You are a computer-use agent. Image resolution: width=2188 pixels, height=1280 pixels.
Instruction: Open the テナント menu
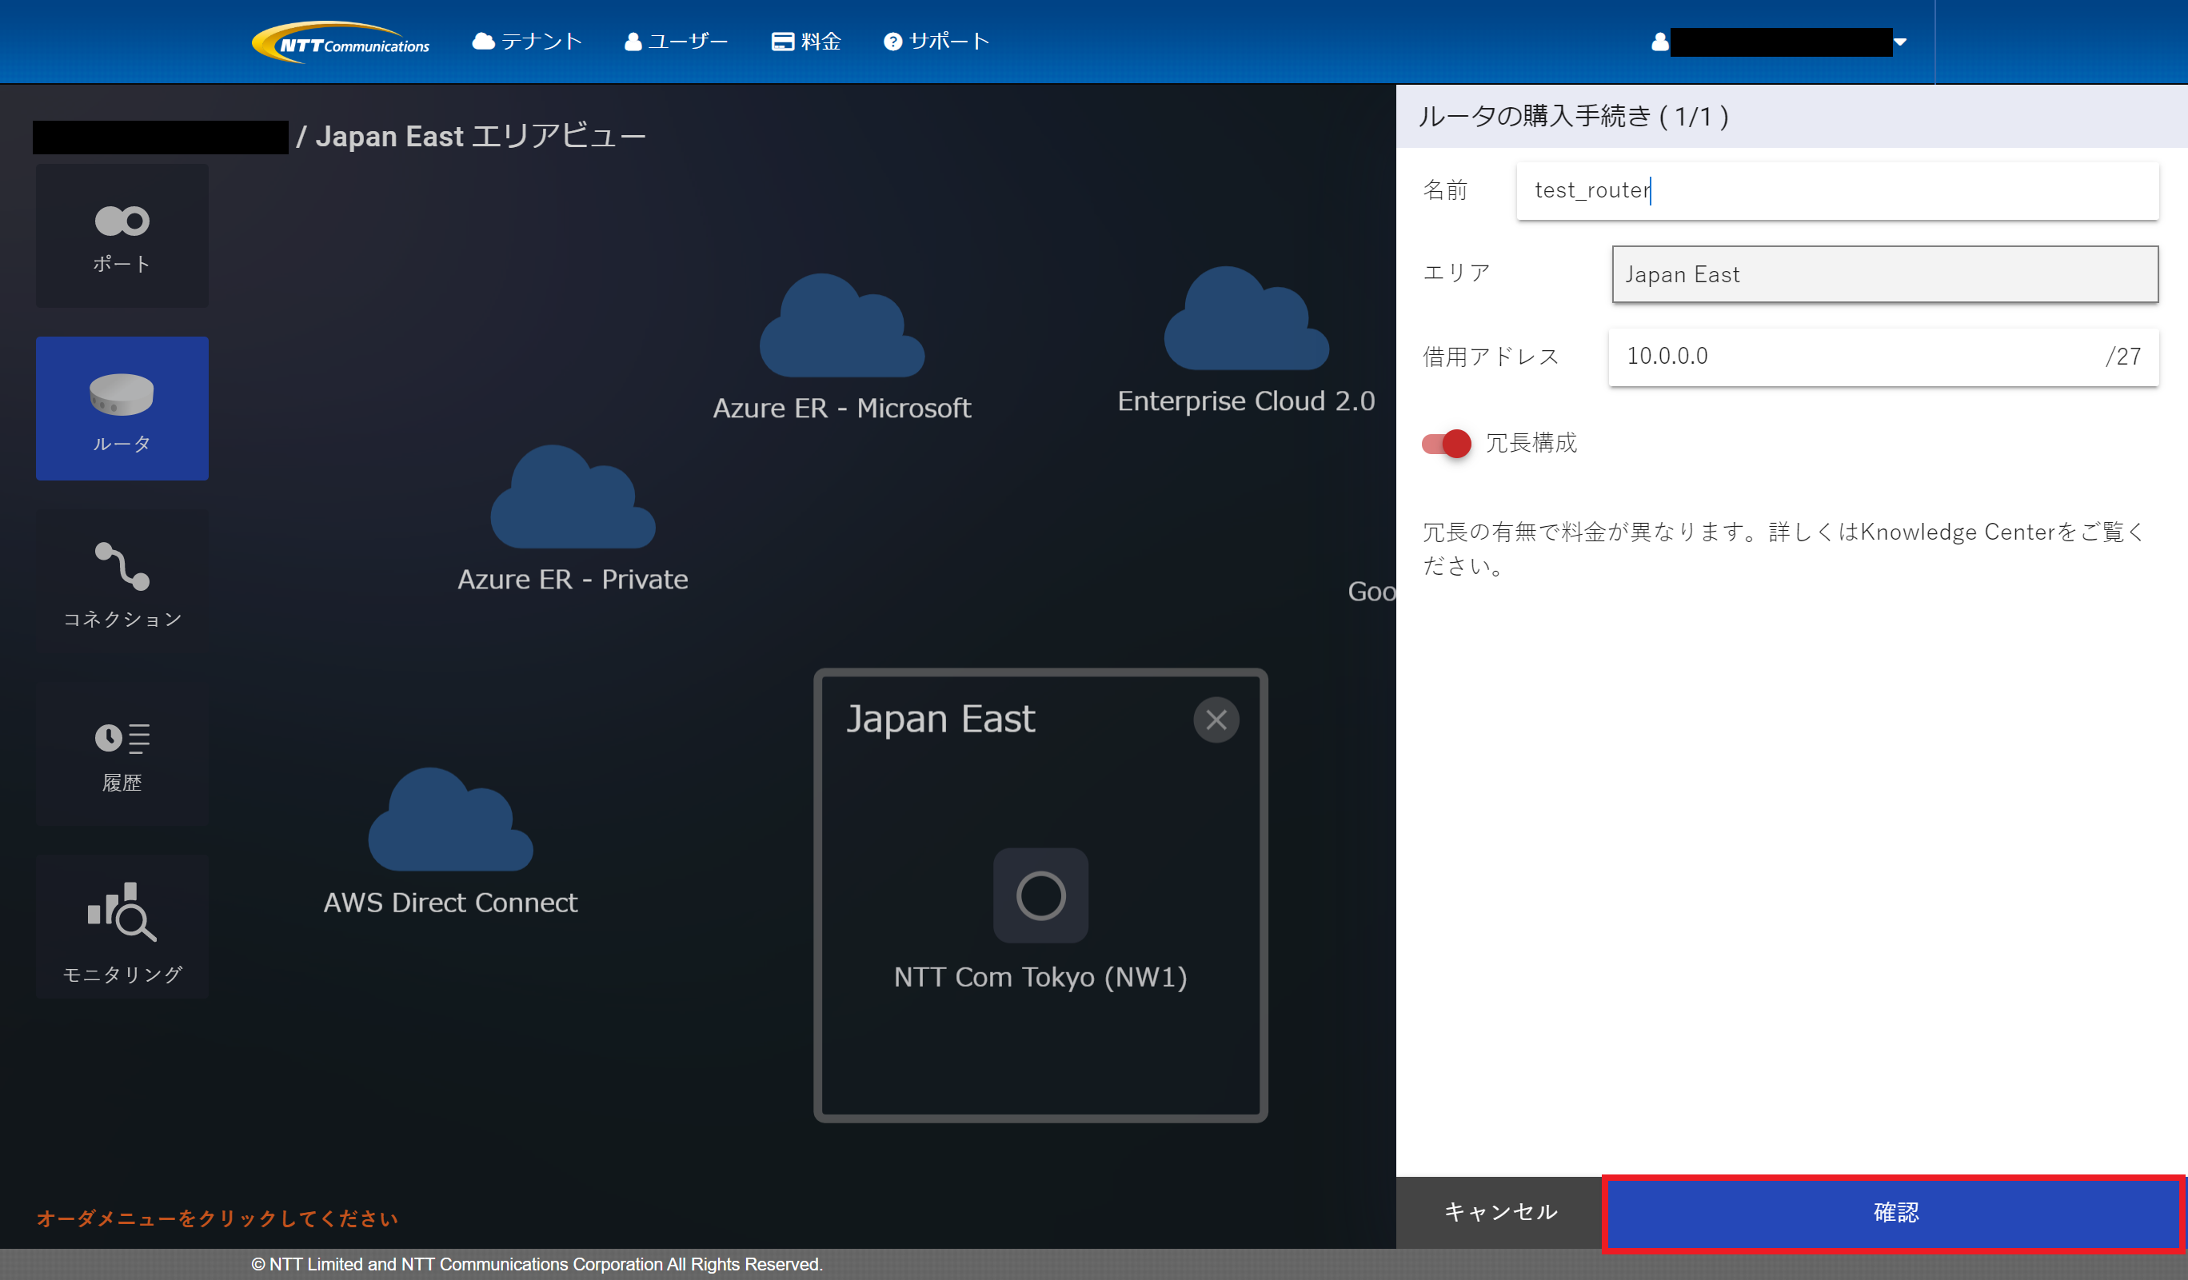click(527, 42)
